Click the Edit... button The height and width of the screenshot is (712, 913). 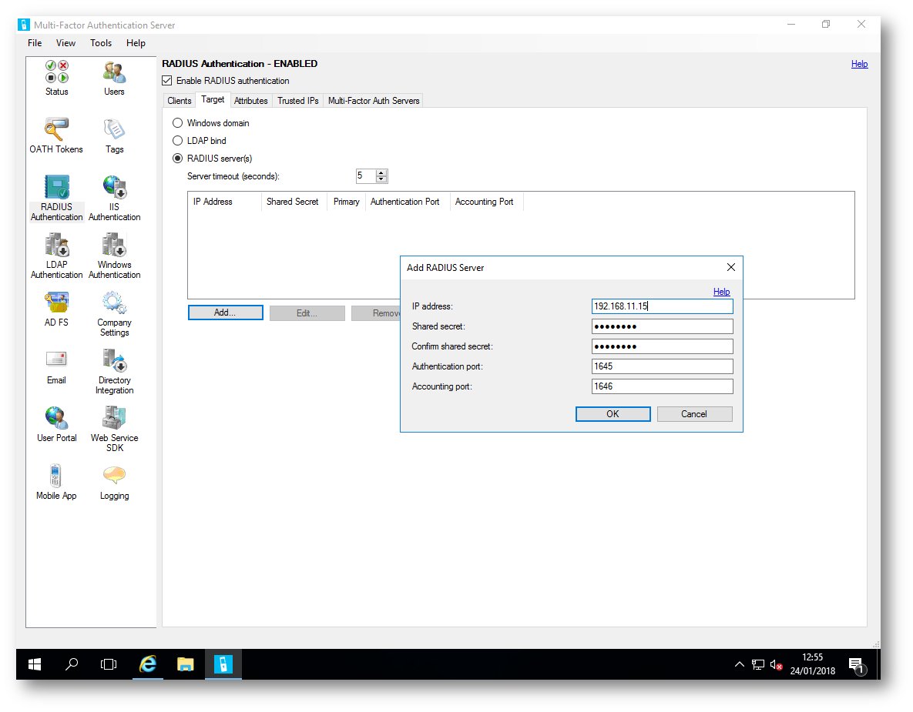point(307,313)
